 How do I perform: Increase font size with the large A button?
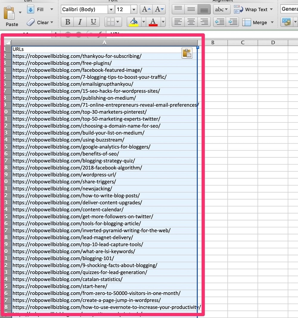click(146, 9)
